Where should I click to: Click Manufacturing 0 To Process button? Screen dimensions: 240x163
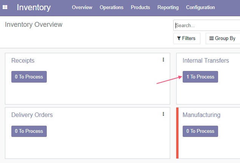click(x=200, y=131)
